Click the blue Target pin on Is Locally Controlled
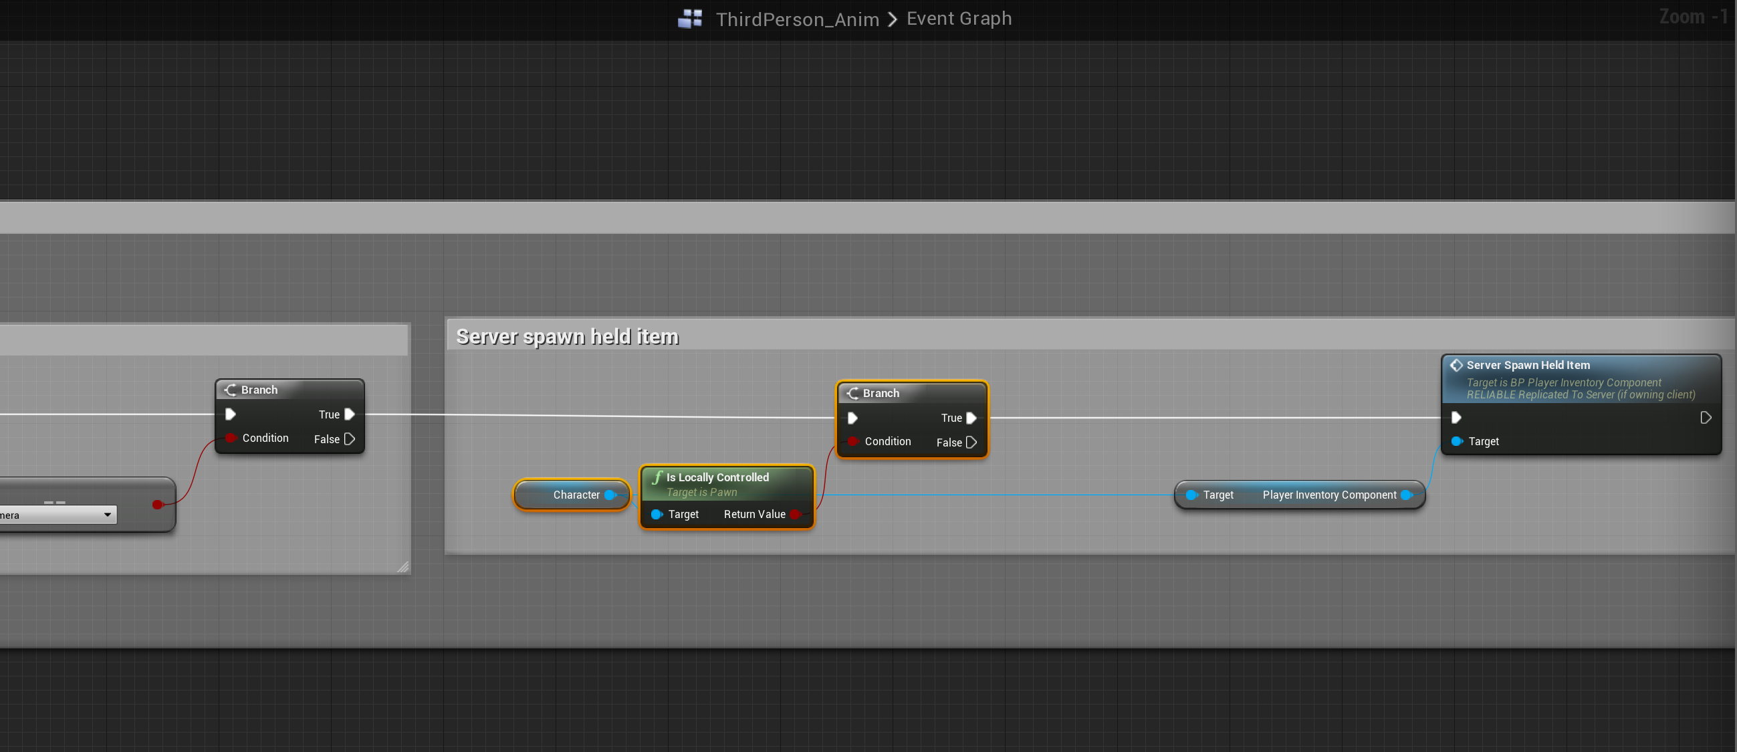Viewport: 1737px width, 752px height. pyautogui.click(x=656, y=514)
